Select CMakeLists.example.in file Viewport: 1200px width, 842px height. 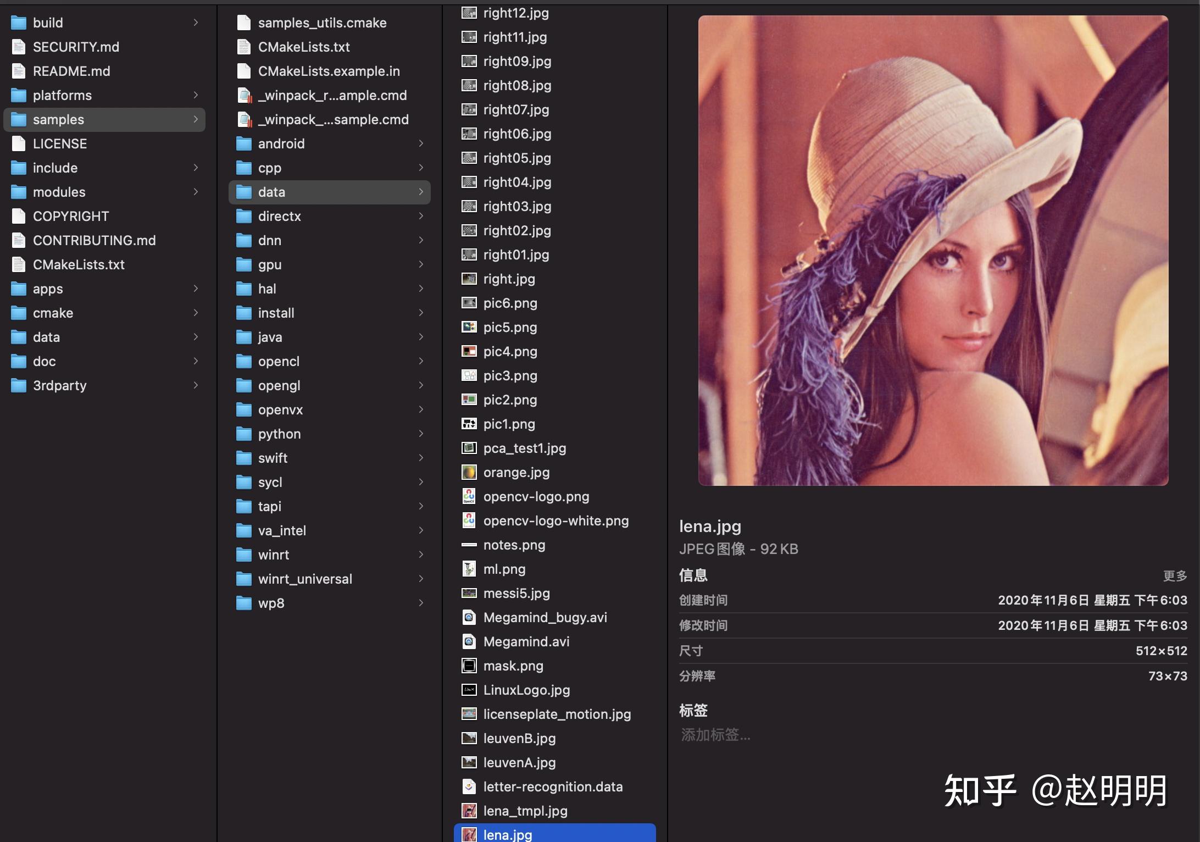[x=329, y=71]
